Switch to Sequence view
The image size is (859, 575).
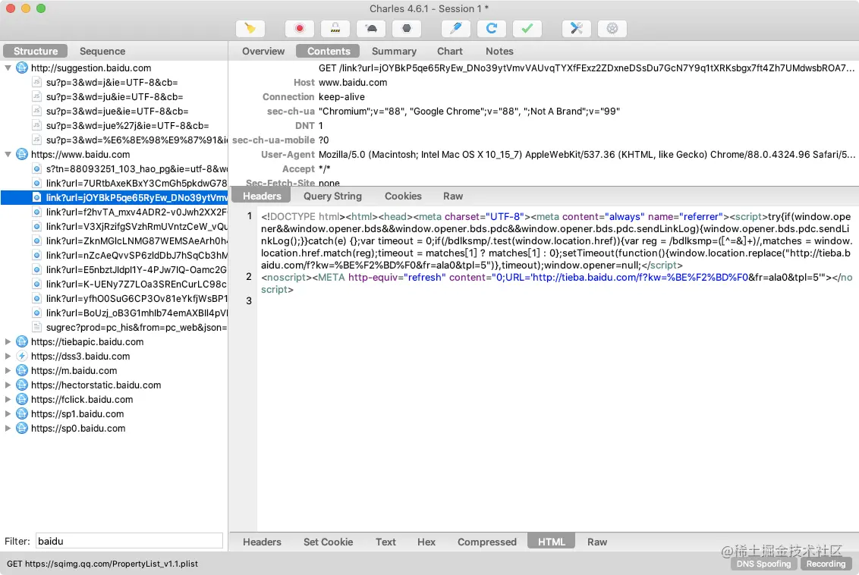(x=102, y=51)
